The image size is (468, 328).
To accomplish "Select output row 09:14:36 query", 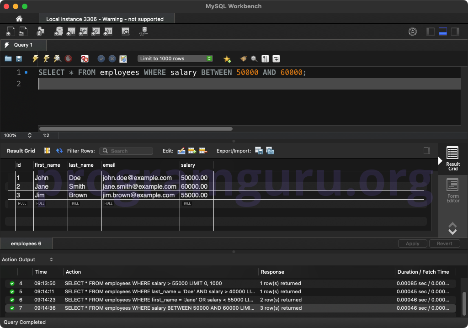I will tap(230, 308).
